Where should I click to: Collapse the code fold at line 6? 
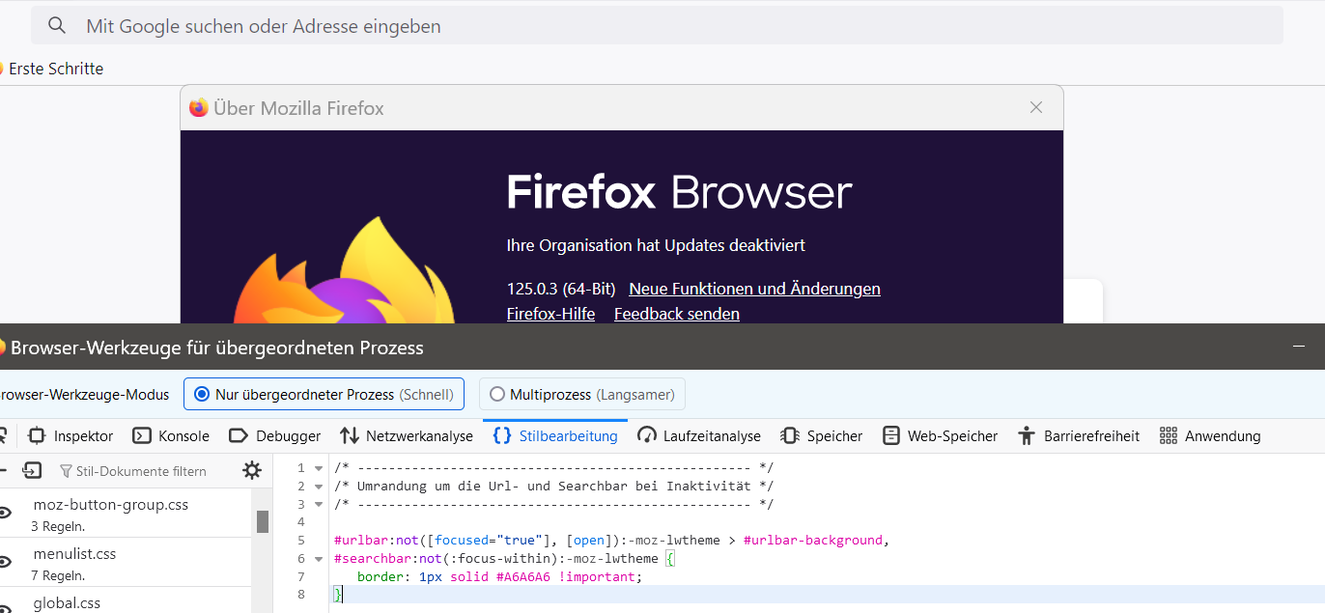pos(319,559)
